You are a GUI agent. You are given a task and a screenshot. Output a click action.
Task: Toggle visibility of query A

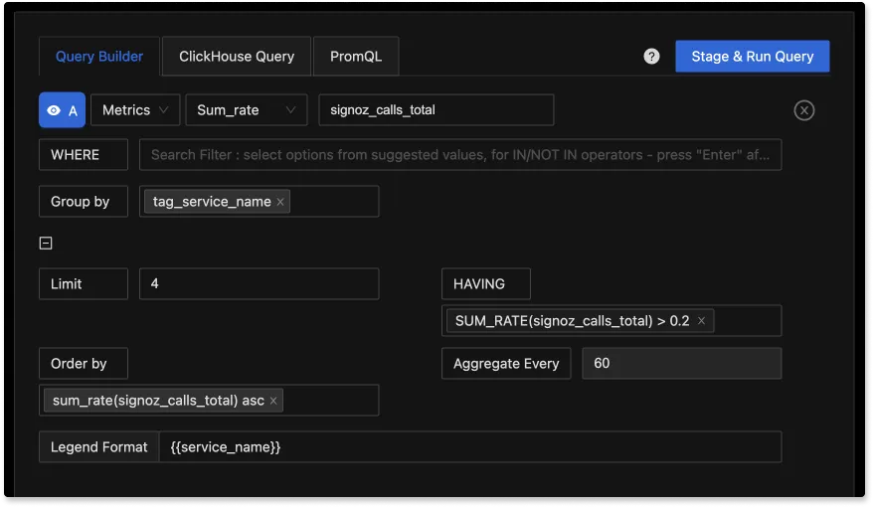coord(62,110)
